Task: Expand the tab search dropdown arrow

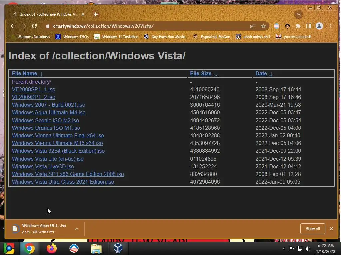Action: [299, 15]
